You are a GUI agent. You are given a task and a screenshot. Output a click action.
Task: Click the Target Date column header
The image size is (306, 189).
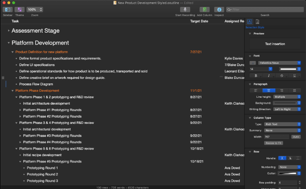pos(199,21)
